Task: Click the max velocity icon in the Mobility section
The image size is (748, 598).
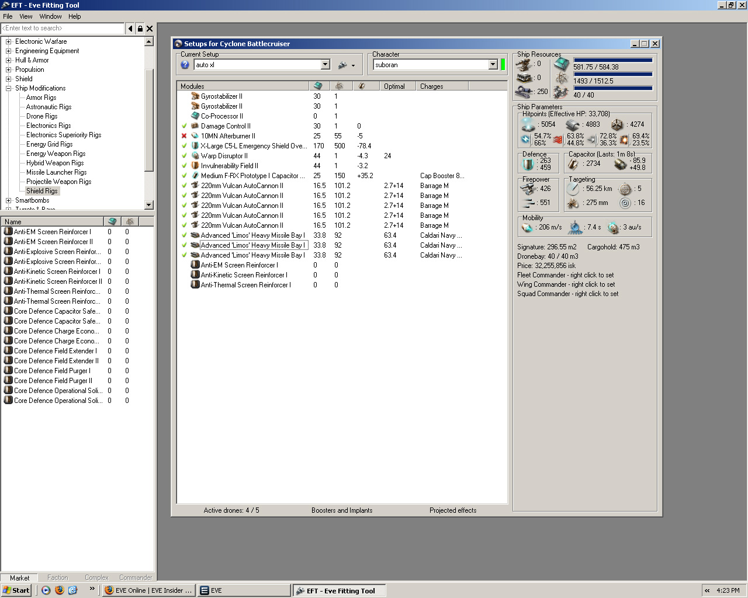Action: tap(528, 227)
